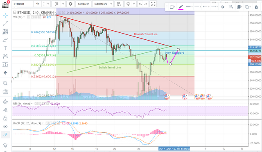Click the ideas lightbulb icon
Screen dimensions: 262x152
(128, 4)
